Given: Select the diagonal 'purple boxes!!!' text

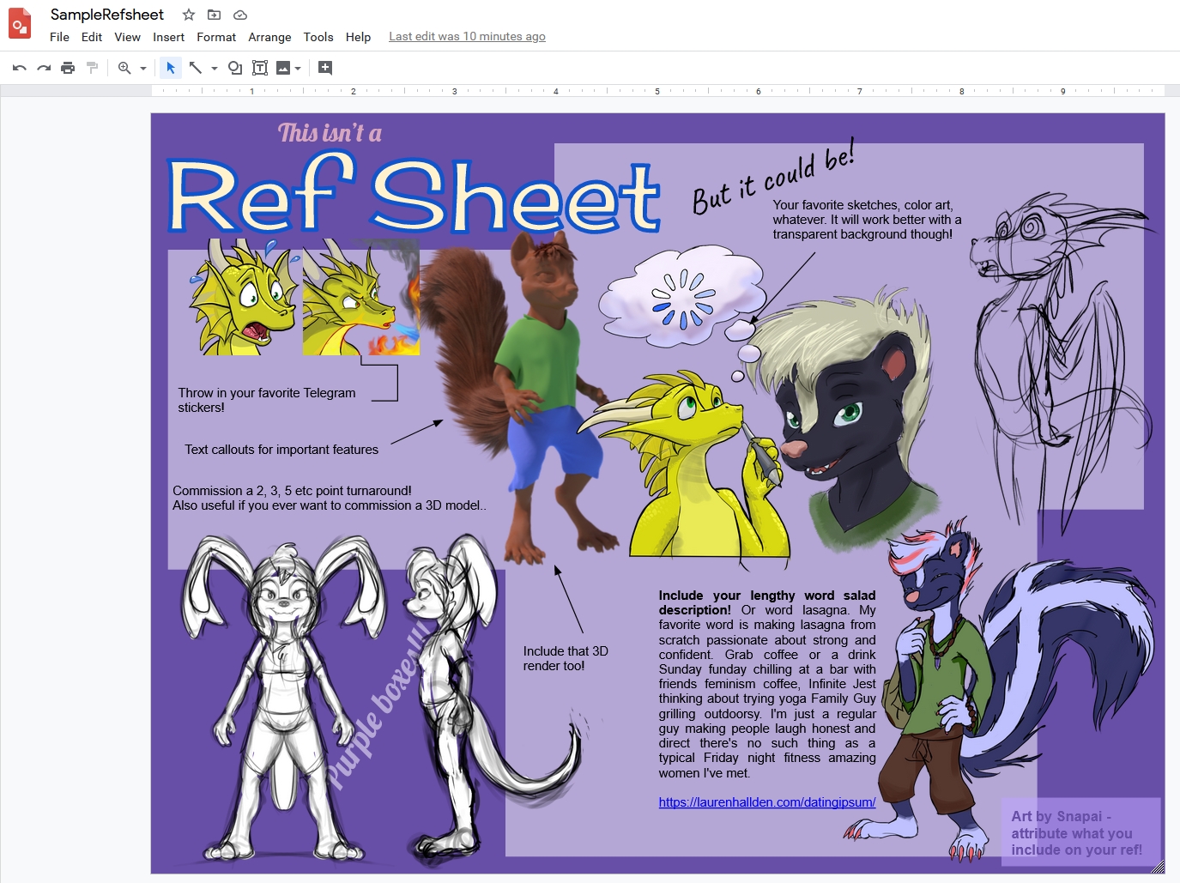Looking at the screenshot, I should click(x=378, y=705).
